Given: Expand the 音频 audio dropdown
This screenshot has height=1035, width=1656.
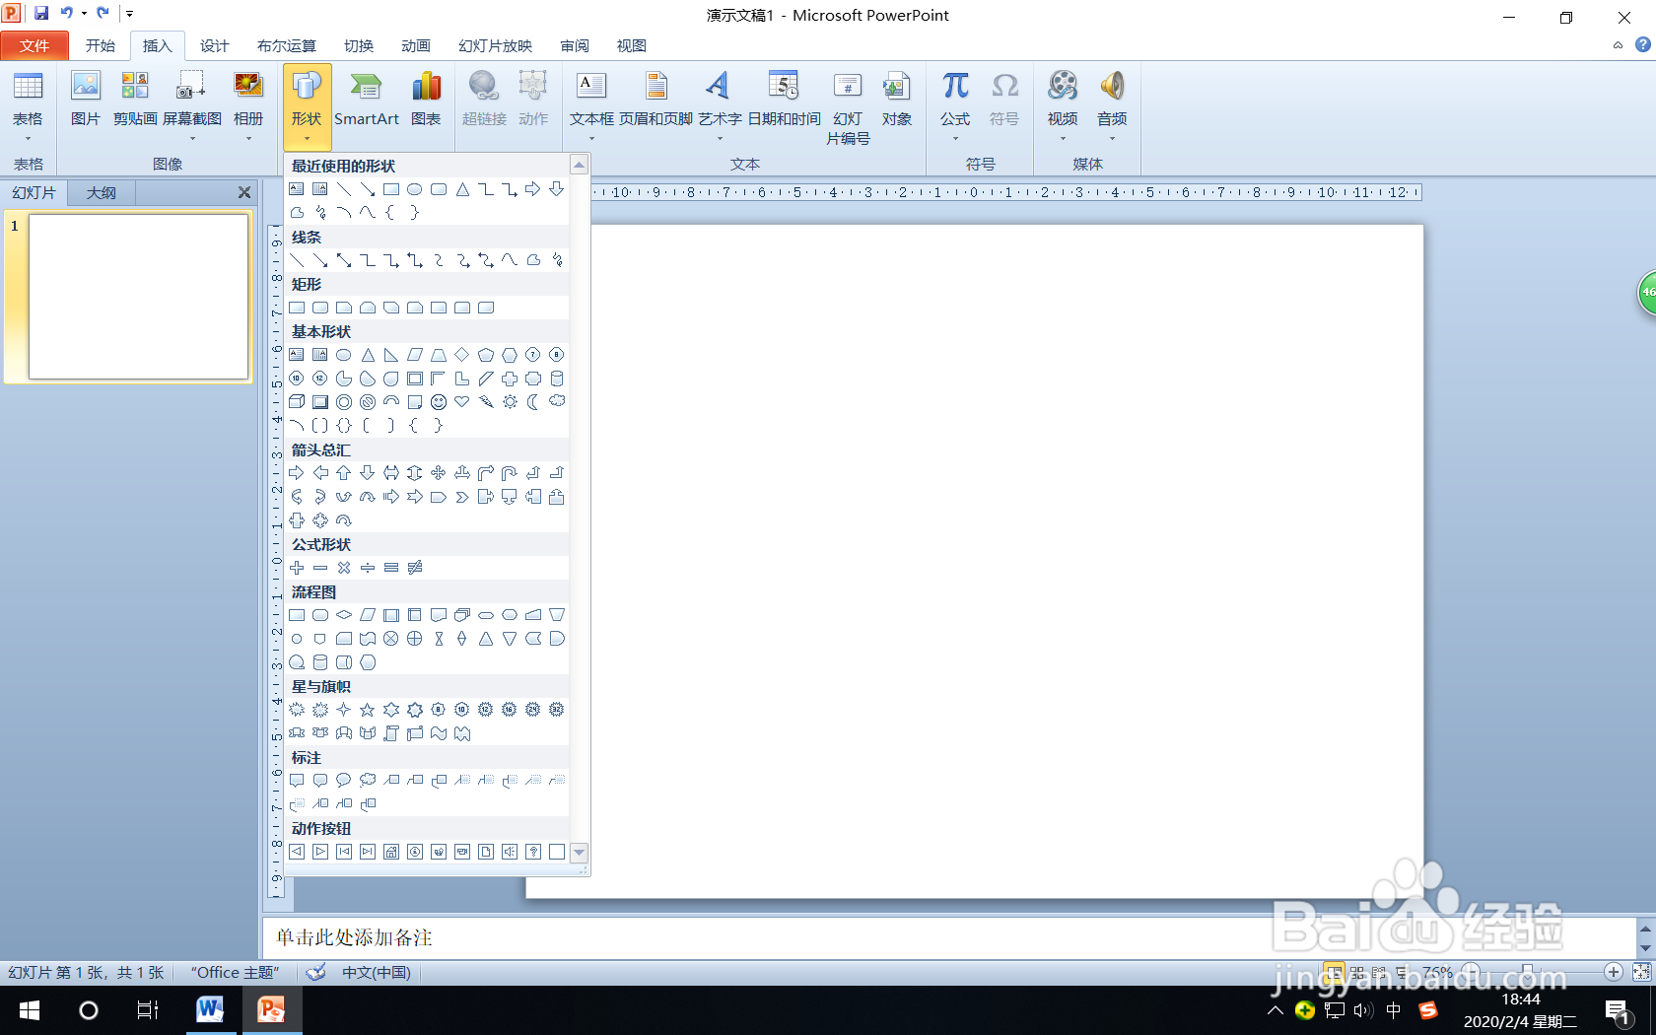Looking at the screenshot, I should 1112,139.
